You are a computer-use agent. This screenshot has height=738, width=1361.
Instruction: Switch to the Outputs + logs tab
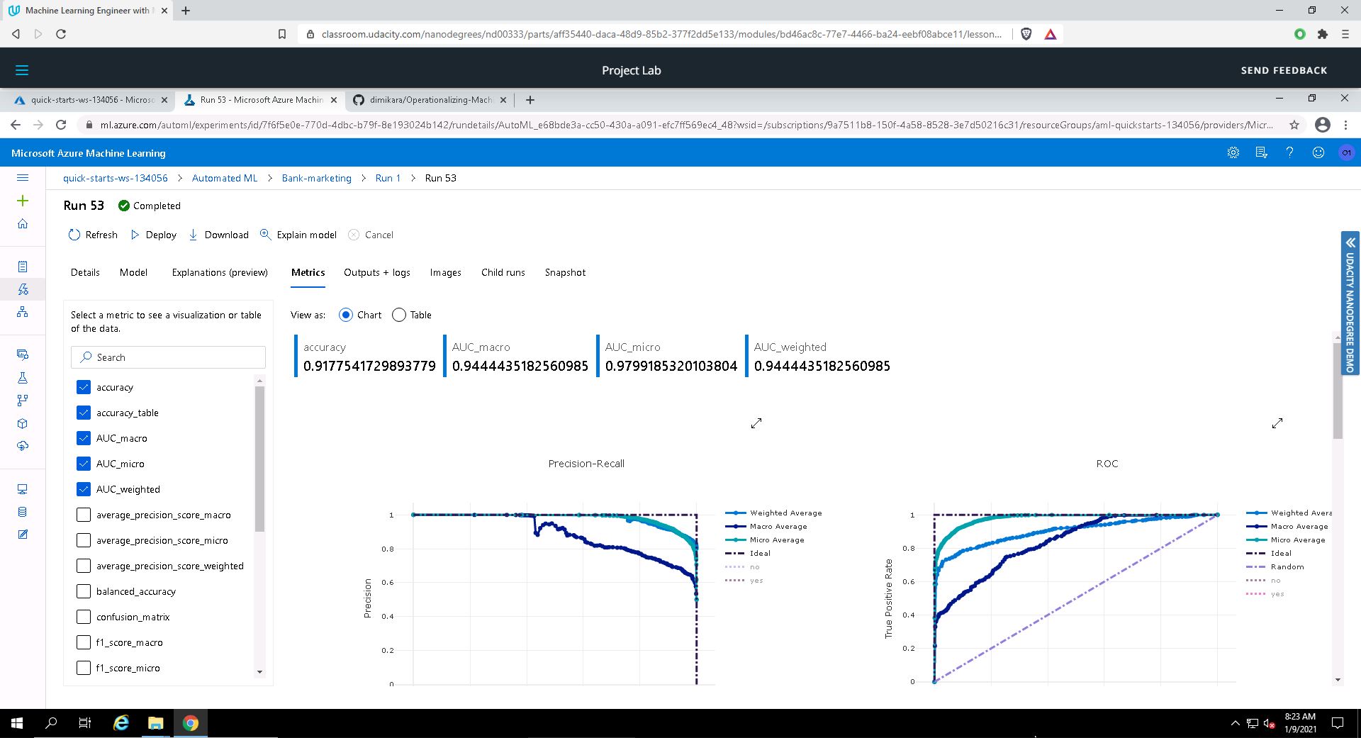point(376,272)
